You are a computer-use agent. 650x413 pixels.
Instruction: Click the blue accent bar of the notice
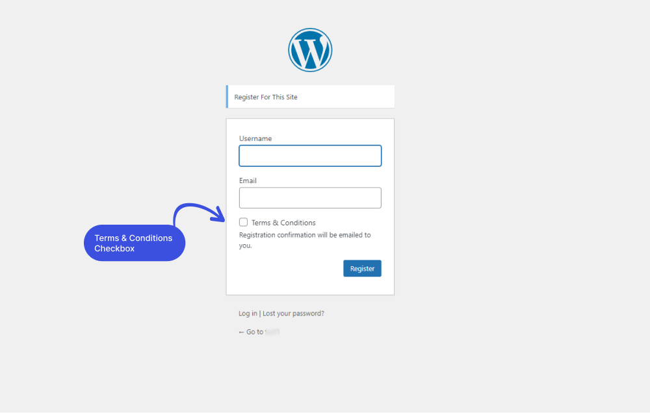(227, 97)
